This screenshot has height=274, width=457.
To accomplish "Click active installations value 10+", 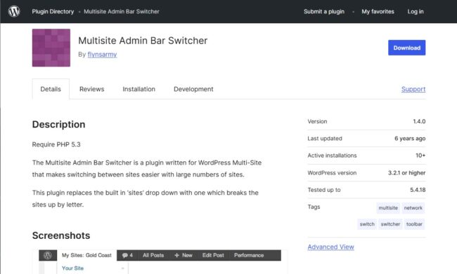I will click(420, 156).
